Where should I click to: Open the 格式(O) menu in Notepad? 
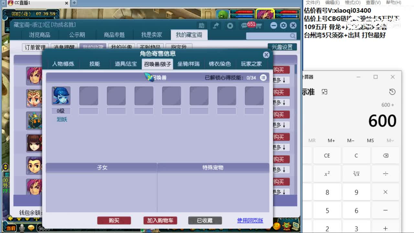[x=353, y=3]
